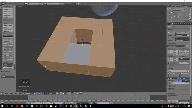The width and height of the screenshot is (192, 108).
Task: Open the Delete dropdown under Remove
Action: coord(8,64)
